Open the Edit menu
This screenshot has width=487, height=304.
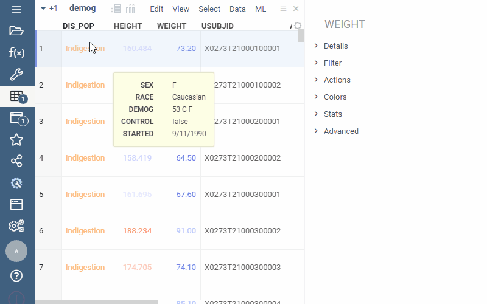156,9
